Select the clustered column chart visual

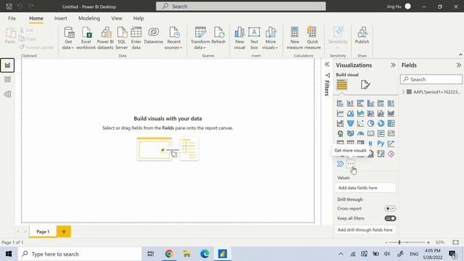370,103
